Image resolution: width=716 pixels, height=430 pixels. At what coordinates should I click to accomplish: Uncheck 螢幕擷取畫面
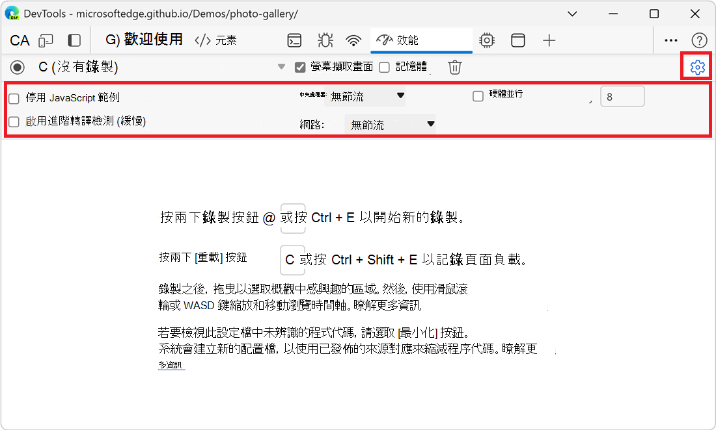(300, 66)
